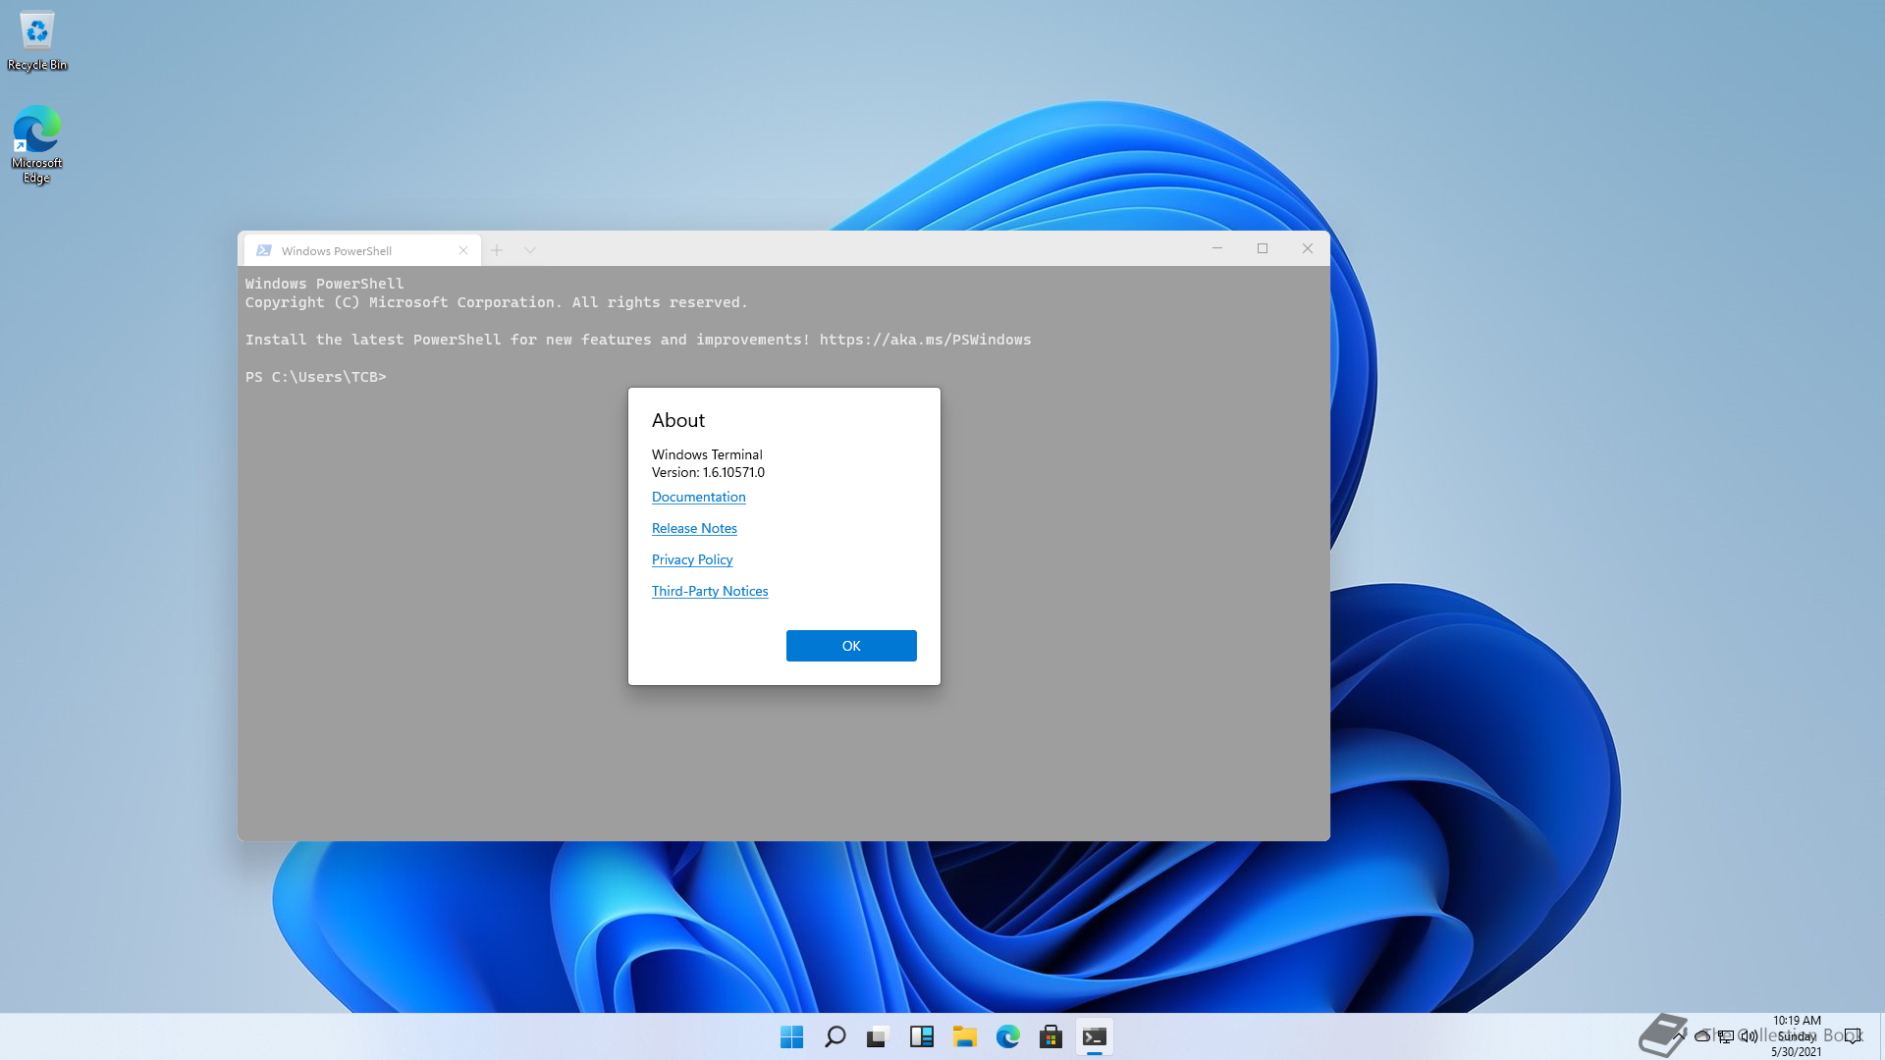Open the notification center icon
The height and width of the screenshot is (1060, 1885).
coord(1853,1035)
